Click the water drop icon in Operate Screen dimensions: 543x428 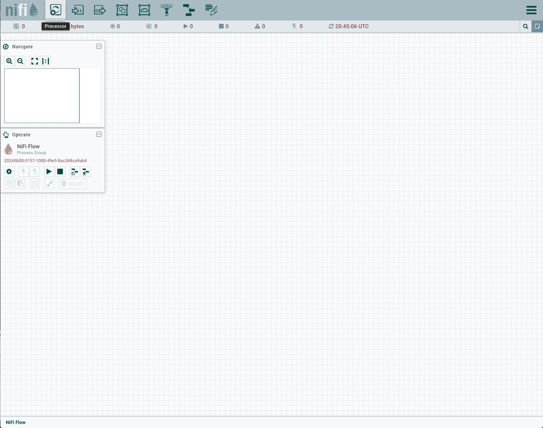point(9,149)
